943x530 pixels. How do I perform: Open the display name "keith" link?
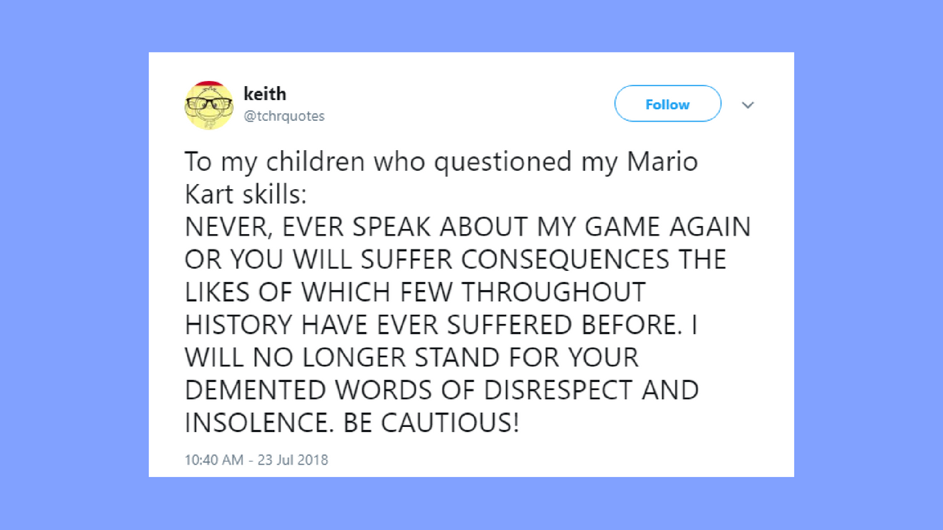click(264, 94)
